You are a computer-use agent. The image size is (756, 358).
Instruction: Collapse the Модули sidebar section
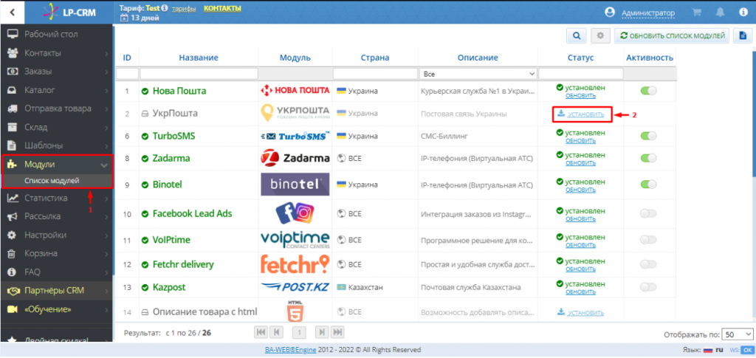pyautogui.click(x=103, y=165)
